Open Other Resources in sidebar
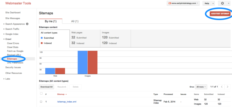This screenshot has height=107, width=232. [x=14, y=73]
